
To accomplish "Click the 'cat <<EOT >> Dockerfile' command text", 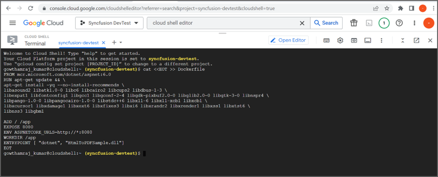I will click(174, 69).
